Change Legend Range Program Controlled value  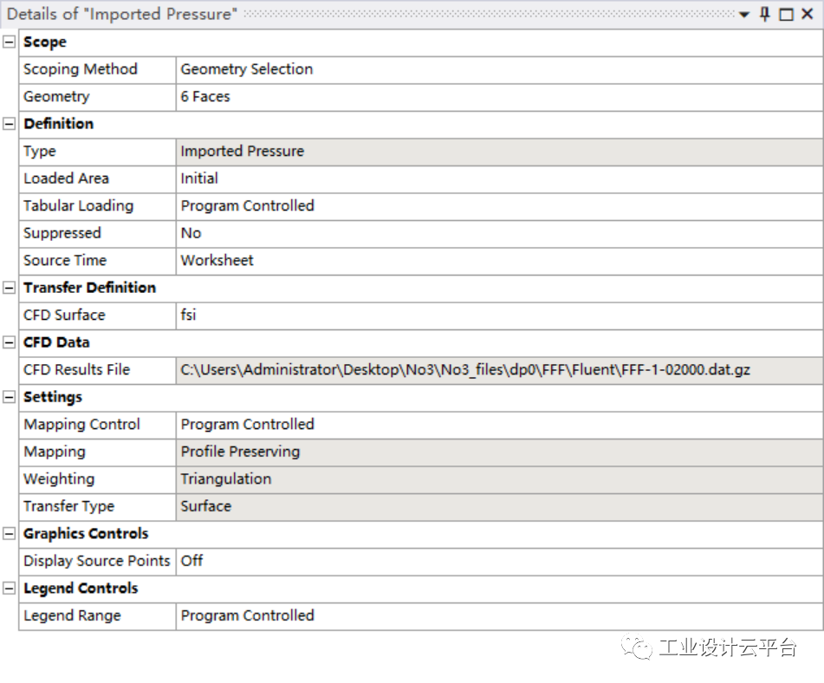[x=499, y=616]
